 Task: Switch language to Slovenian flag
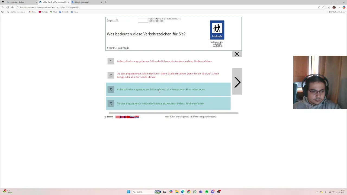click(x=132, y=117)
